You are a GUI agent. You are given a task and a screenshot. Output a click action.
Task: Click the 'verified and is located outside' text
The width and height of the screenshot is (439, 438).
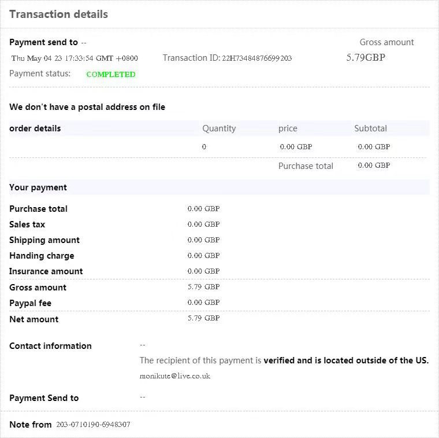[345, 360]
